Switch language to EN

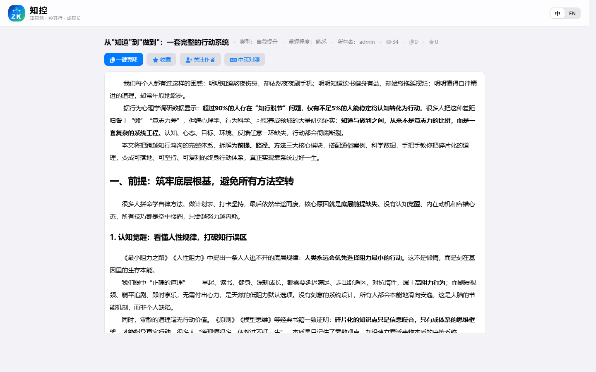tap(572, 13)
